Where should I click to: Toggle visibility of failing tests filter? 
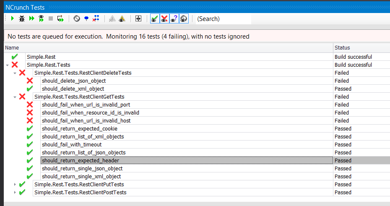[164, 18]
